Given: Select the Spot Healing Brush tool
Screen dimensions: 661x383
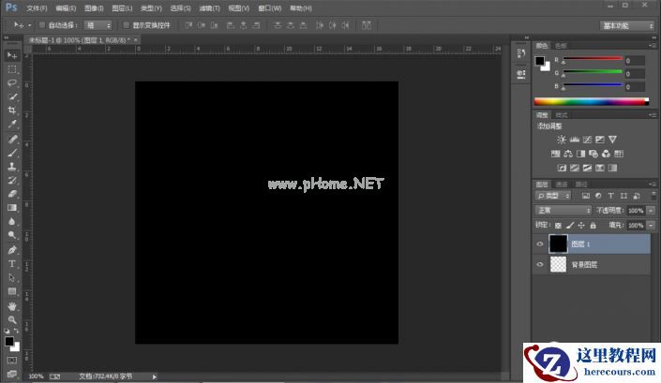Looking at the screenshot, I should [12, 139].
